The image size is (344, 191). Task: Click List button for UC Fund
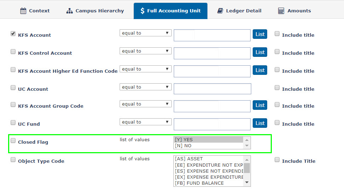(260, 123)
